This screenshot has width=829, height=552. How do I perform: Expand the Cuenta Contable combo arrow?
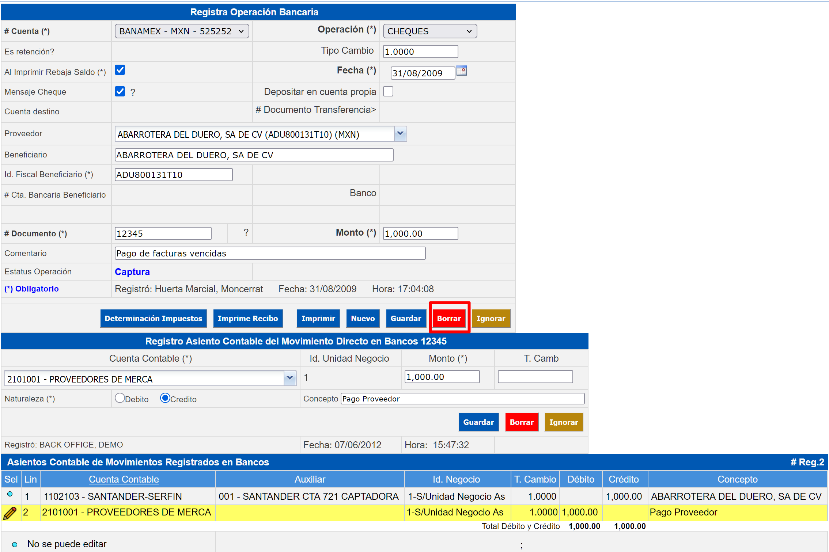290,378
